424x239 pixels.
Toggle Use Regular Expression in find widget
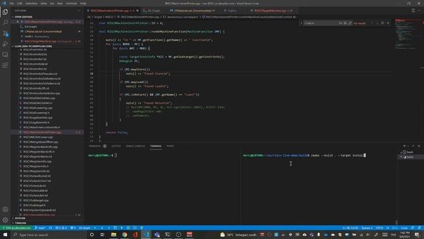coord(350,23)
